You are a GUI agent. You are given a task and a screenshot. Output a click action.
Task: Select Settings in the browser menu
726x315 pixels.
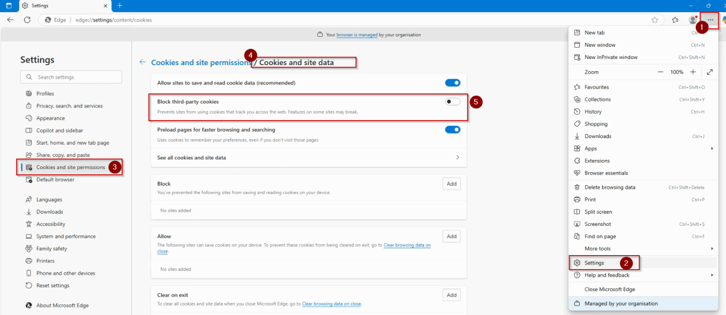(x=594, y=263)
